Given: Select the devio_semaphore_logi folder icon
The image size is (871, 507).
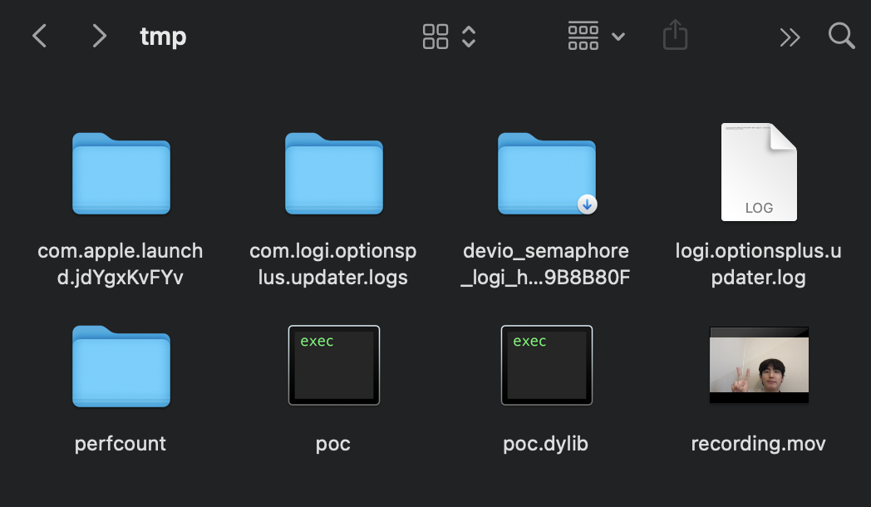Looking at the screenshot, I should pos(546,174).
